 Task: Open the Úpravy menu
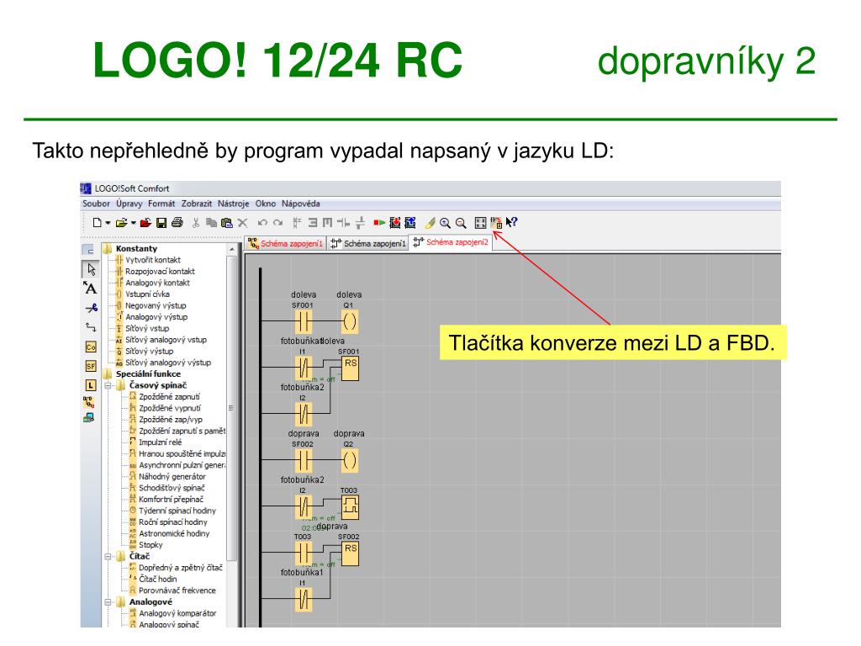coord(129,204)
